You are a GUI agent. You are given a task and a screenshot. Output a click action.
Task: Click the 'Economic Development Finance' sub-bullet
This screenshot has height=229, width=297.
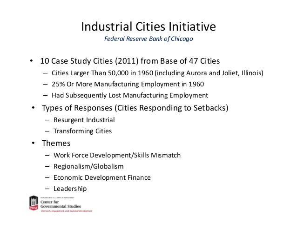[x=102, y=177]
